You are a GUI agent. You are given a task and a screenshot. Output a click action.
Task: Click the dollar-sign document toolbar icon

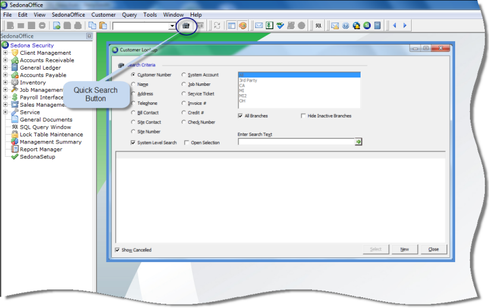click(x=269, y=26)
